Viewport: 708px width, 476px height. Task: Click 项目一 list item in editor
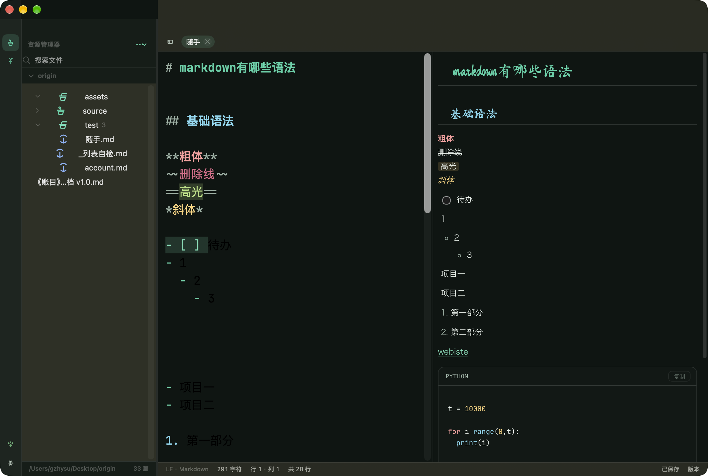(191, 387)
